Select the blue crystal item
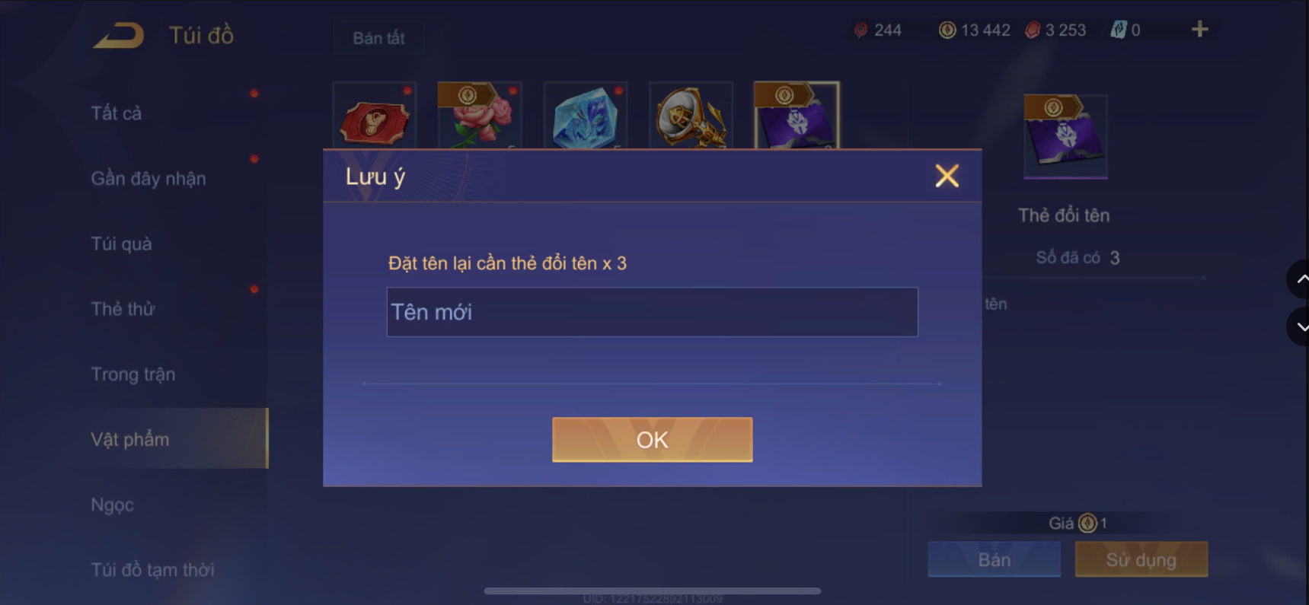 click(586, 116)
